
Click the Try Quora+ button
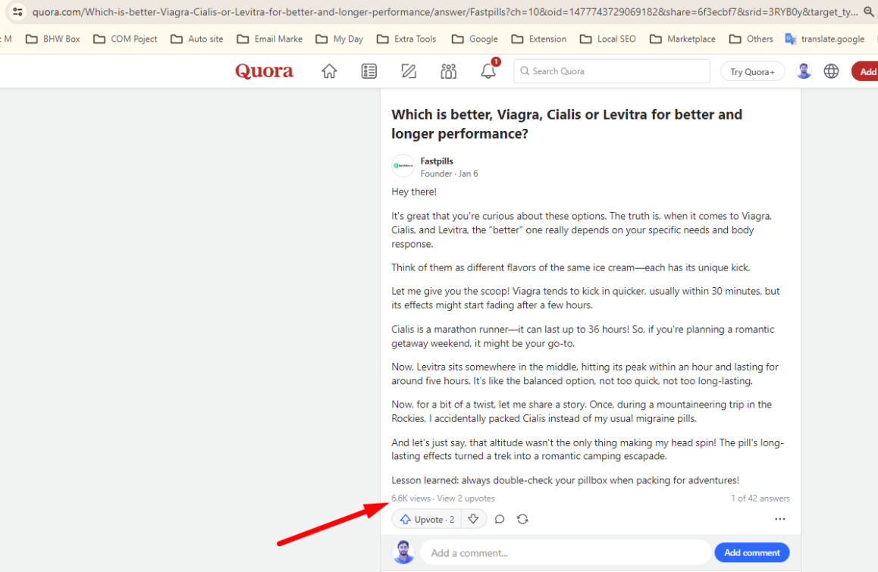coord(752,72)
